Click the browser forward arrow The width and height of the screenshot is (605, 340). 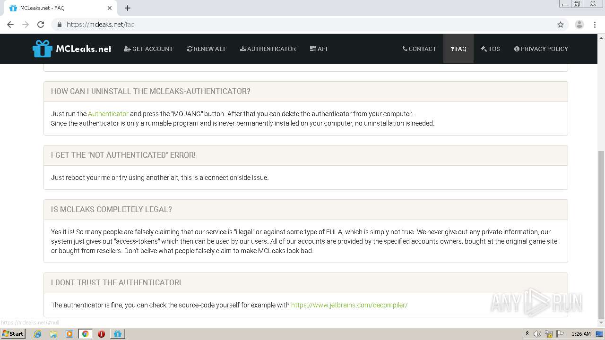pyautogui.click(x=26, y=25)
